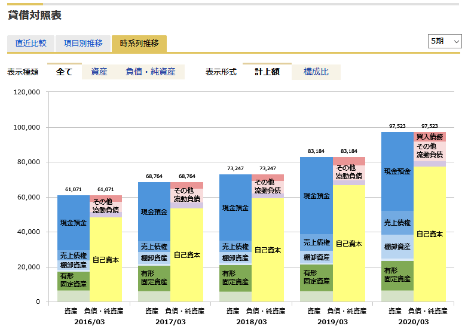Show 負債・純資産 display type
The image size is (465, 329).
pyautogui.click(x=151, y=72)
